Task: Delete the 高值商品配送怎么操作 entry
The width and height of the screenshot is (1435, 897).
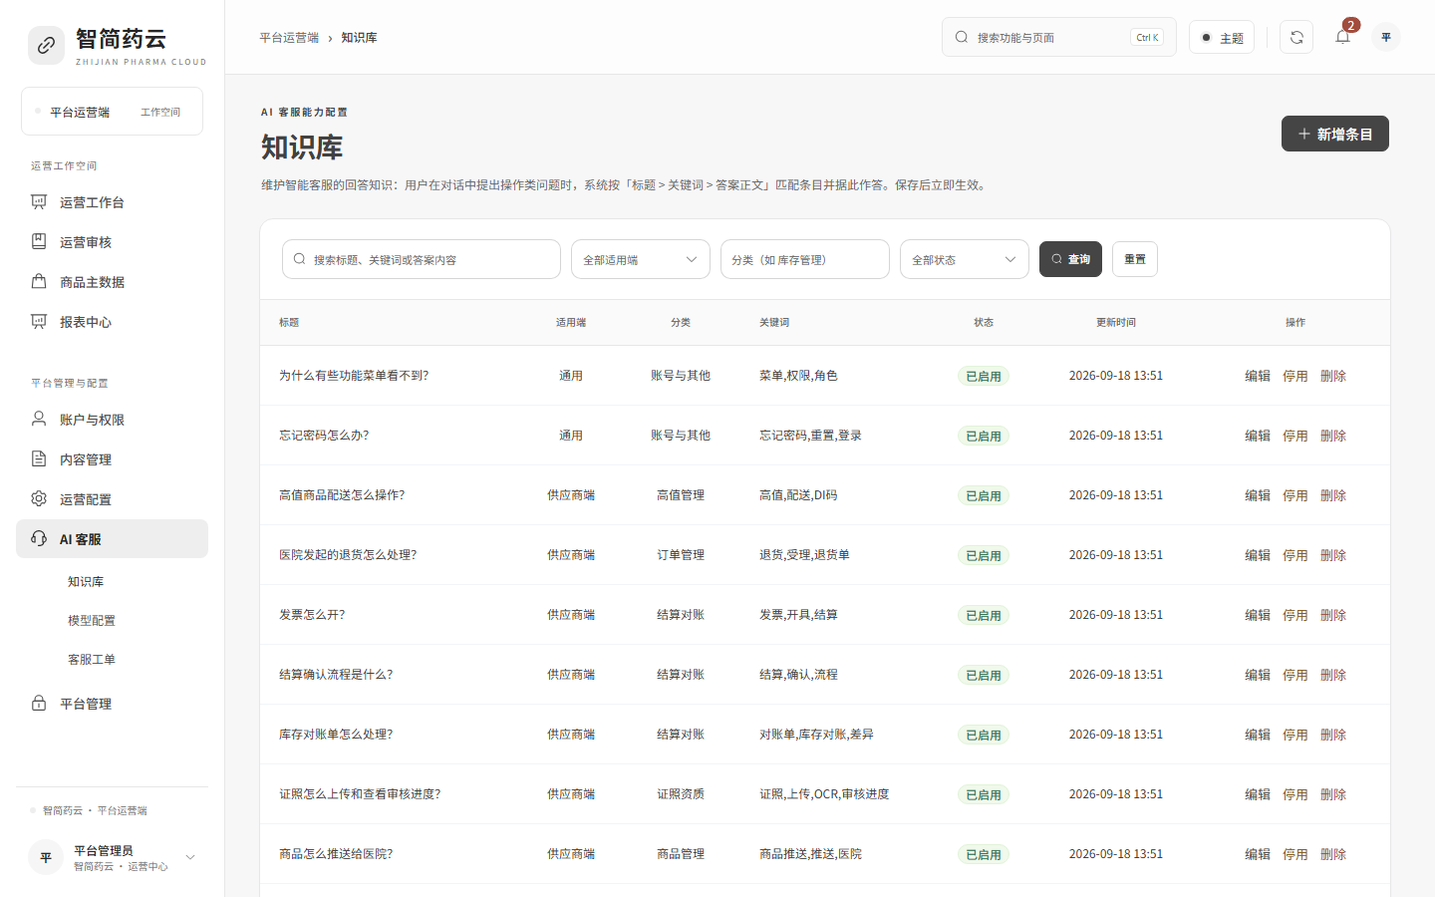Action: 1333,495
